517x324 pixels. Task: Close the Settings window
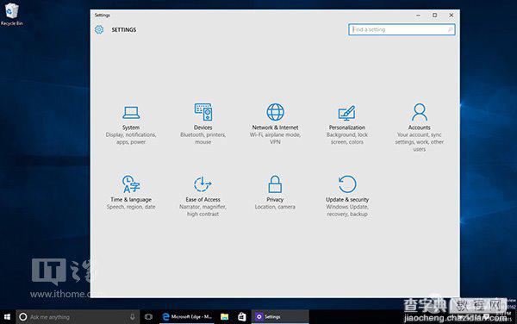[451, 16]
